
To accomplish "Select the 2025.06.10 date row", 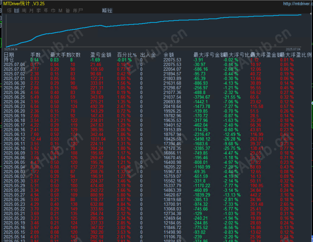I will click(14, 148).
